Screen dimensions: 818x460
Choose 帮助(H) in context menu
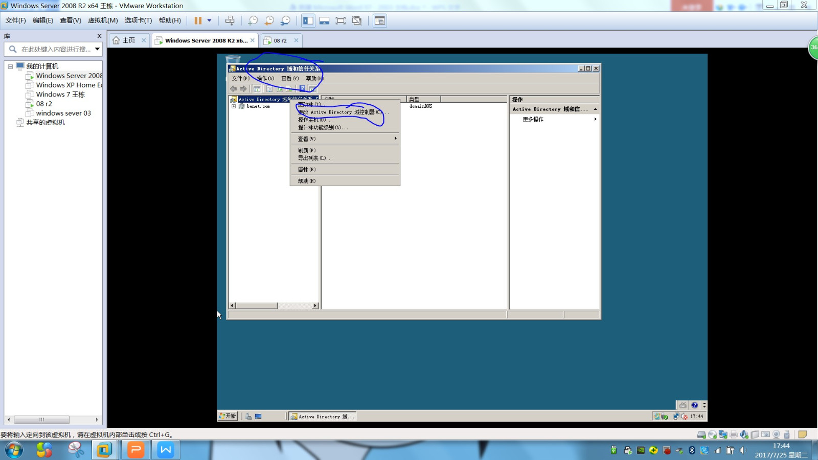click(x=345, y=181)
